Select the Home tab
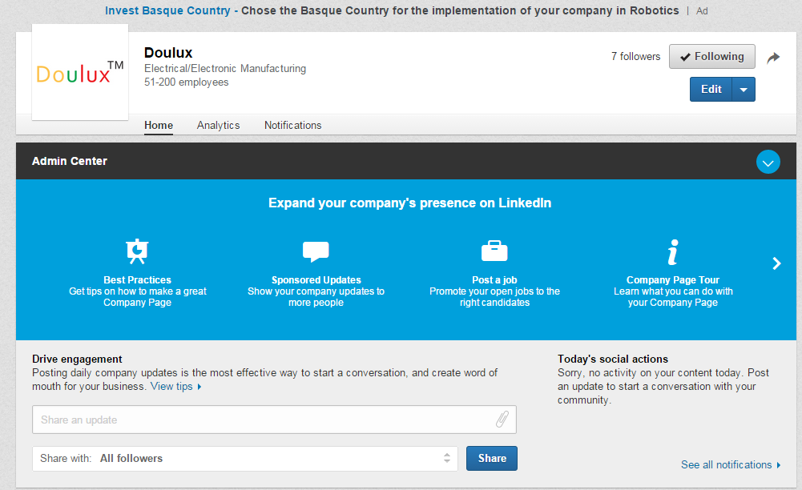The height and width of the screenshot is (490, 802). (x=159, y=125)
